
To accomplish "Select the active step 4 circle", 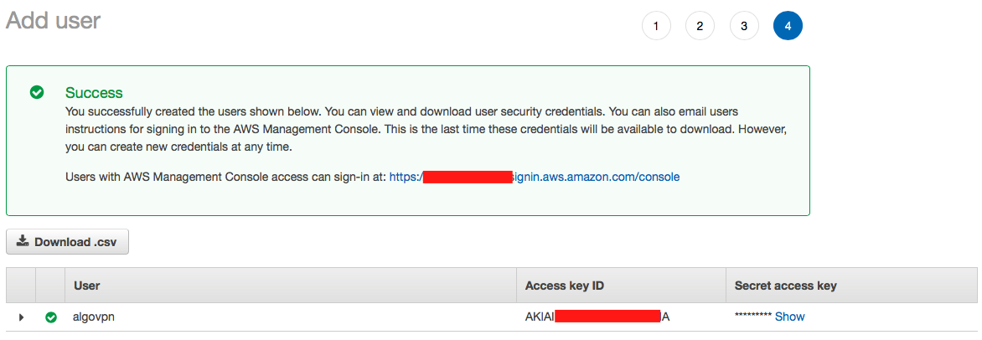I will click(x=788, y=26).
